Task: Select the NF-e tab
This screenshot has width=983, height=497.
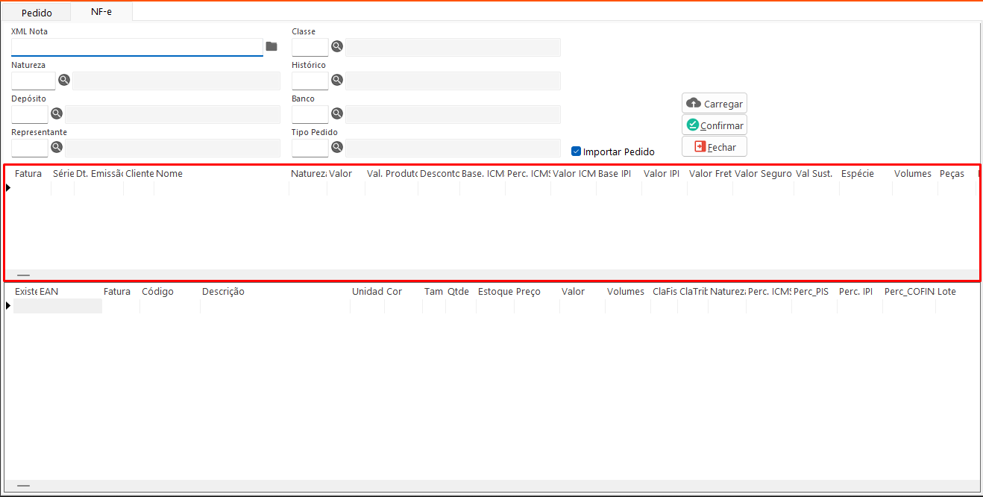Action: coord(101,12)
